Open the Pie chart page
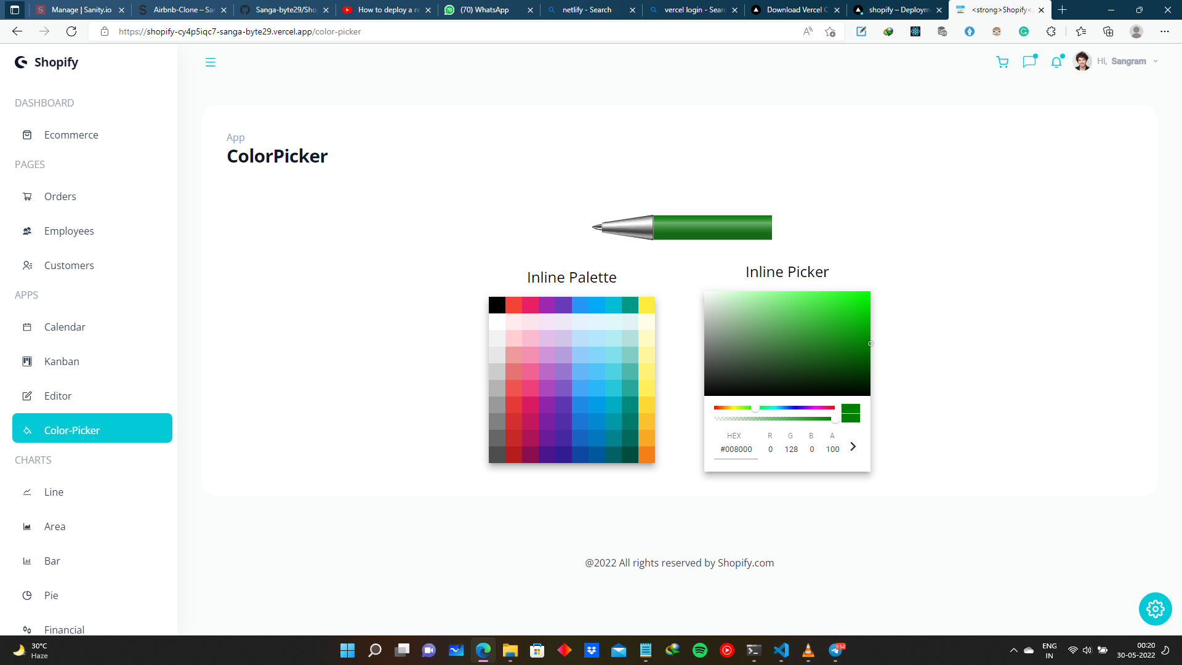This screenshot has height=665, width=1182. tap(50, 595)
